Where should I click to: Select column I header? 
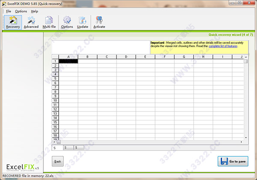point(223,57)
